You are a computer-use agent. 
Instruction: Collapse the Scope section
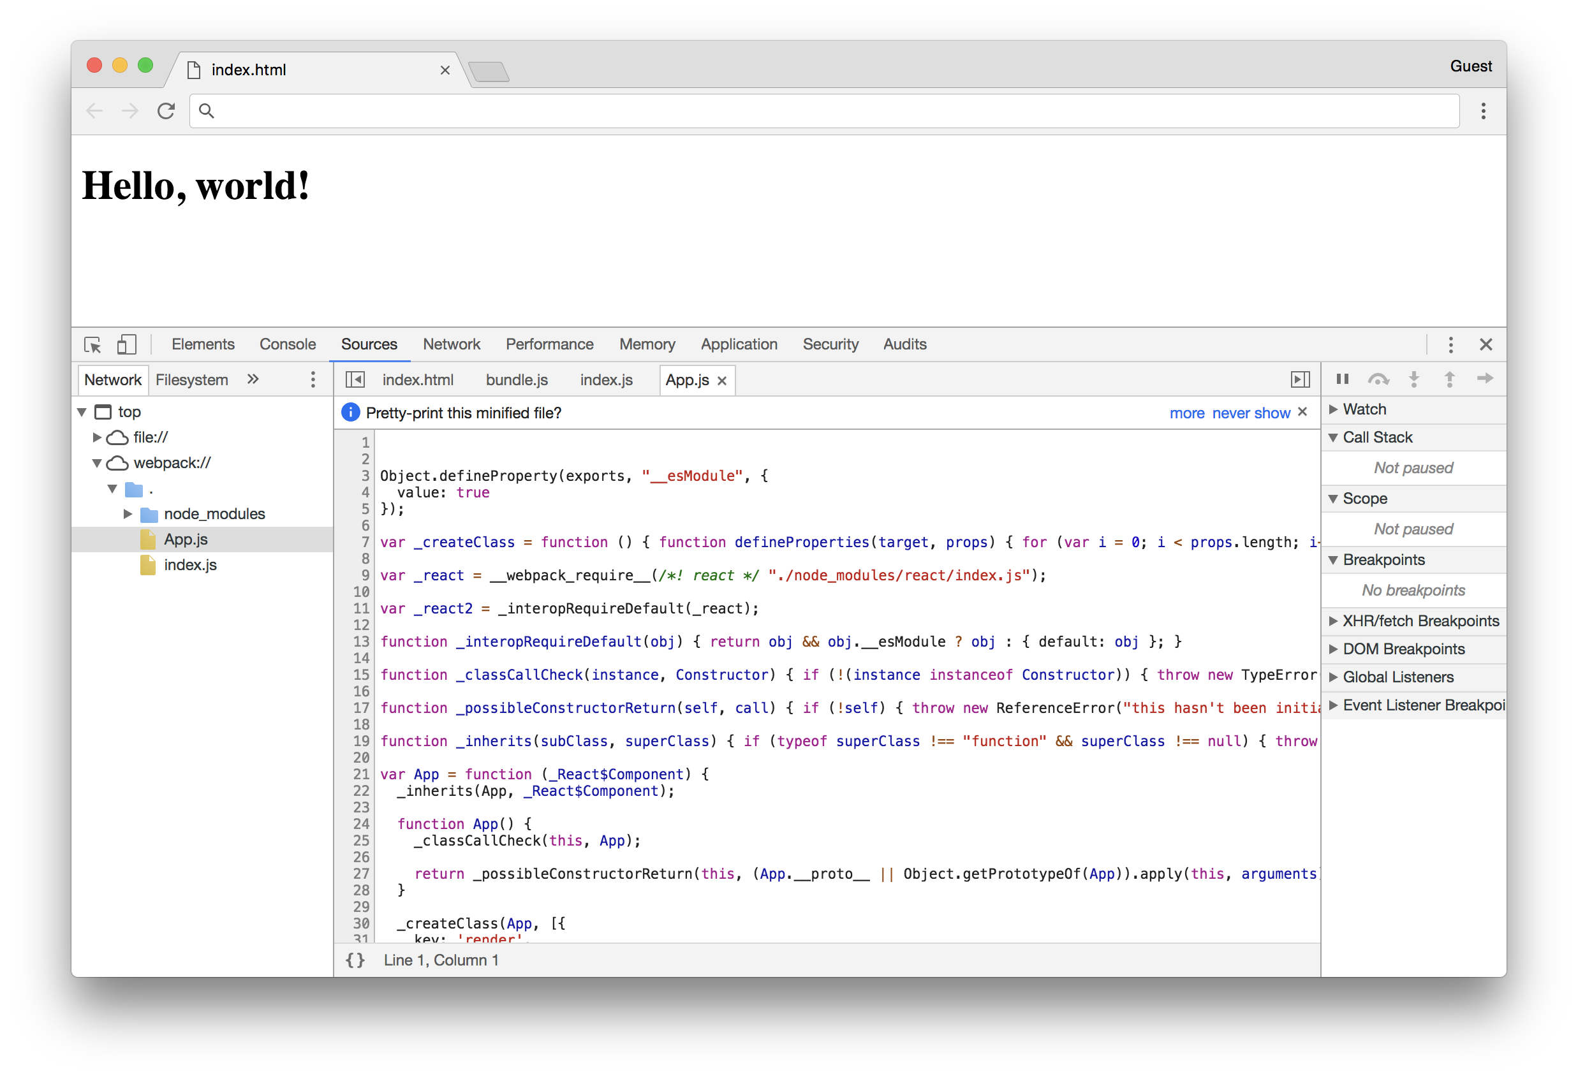(x=1333, y=499)
